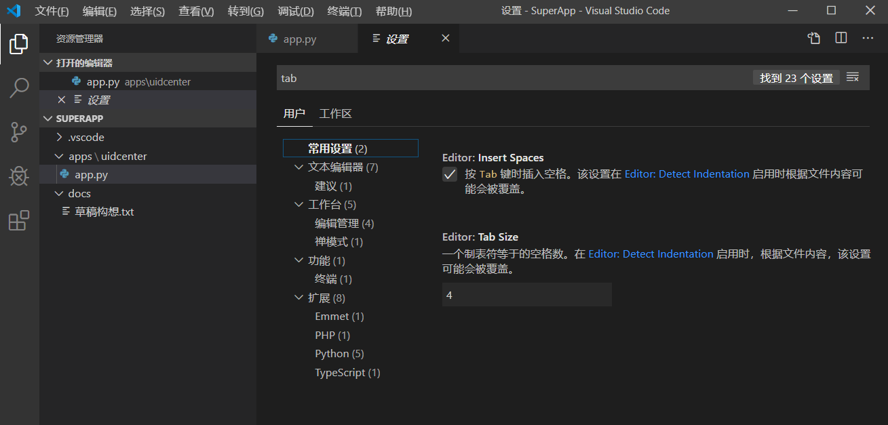Toggle the Insert Spaces checkbox
Screen dimensions: 888x425
[450, 175]
